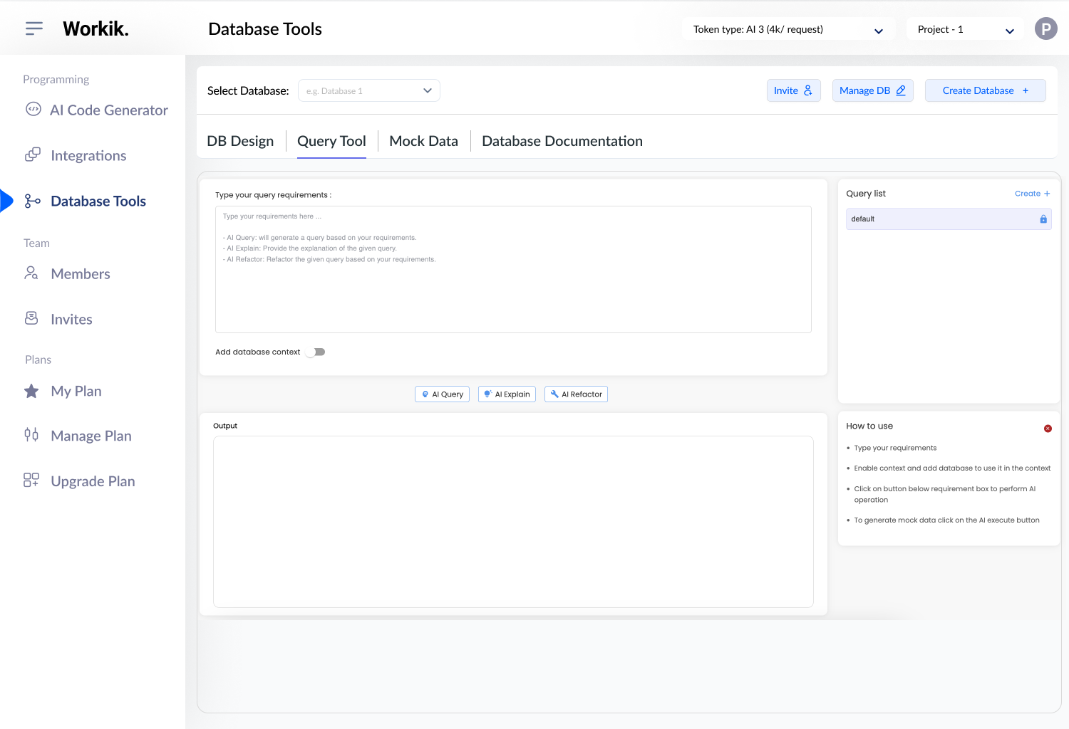Open the hamburger menu icon

tap(33, 28)
